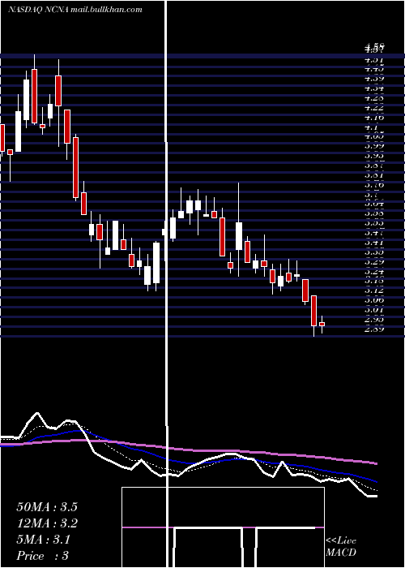Screen dimensions: 405x568
Task: Click the 3.41 price axis label
Action: [x=374, y=242]
